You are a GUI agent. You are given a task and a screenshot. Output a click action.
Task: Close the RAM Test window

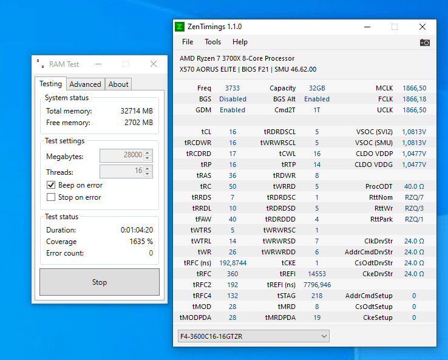click(x=154, y=64)
